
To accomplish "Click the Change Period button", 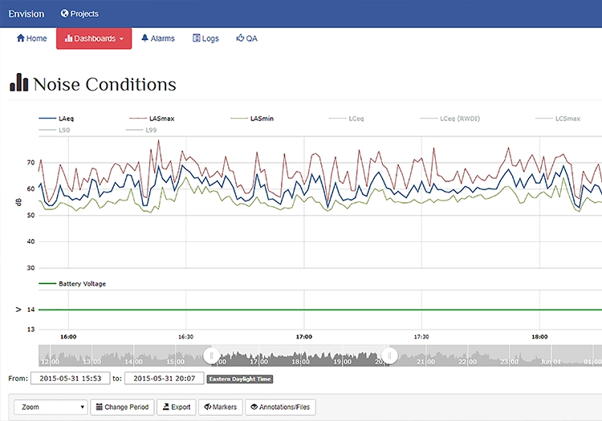I will [x=122, y=407].
